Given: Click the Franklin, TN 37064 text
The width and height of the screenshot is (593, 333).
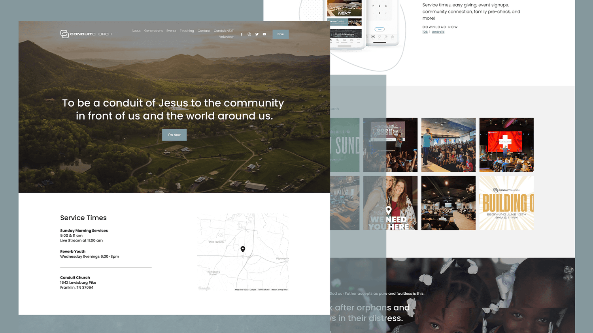Looking at the screenshot, I should pyautogui.click(x=77, y=288).
